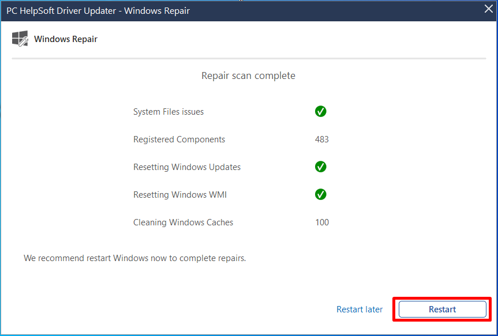498x336 pixels.
Task: Click the recommend restart Windows message
Action: pyautogui.click(x=134, y=258)
